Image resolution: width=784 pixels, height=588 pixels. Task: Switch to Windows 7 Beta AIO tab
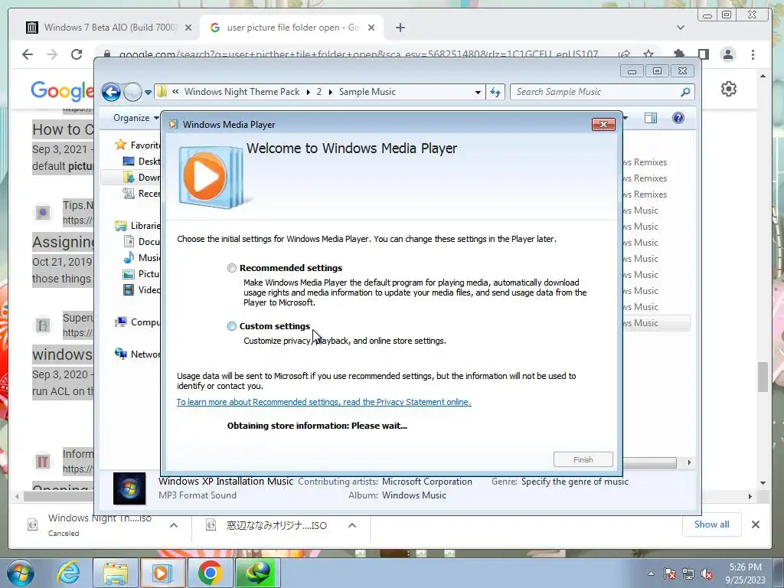102,28
